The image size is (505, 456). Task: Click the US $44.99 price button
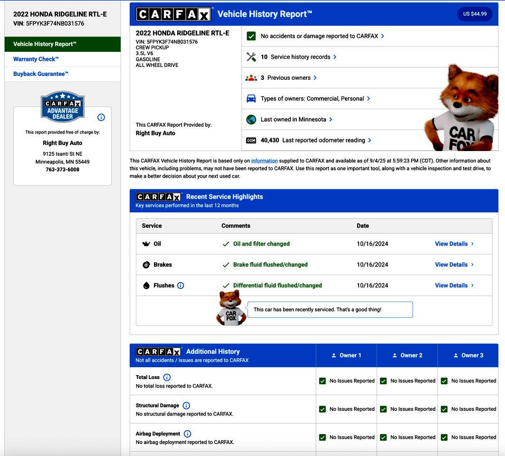[x=475, y=14]
